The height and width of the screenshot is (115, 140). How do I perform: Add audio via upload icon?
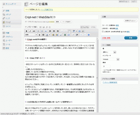click(47, 27)
